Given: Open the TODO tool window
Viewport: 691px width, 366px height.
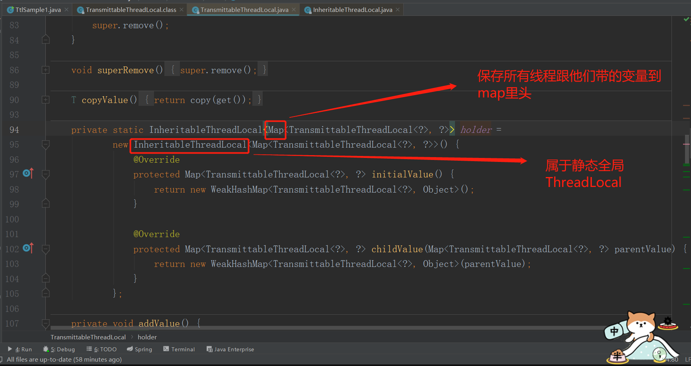Looking at the screenshot, I should [102, 349].
